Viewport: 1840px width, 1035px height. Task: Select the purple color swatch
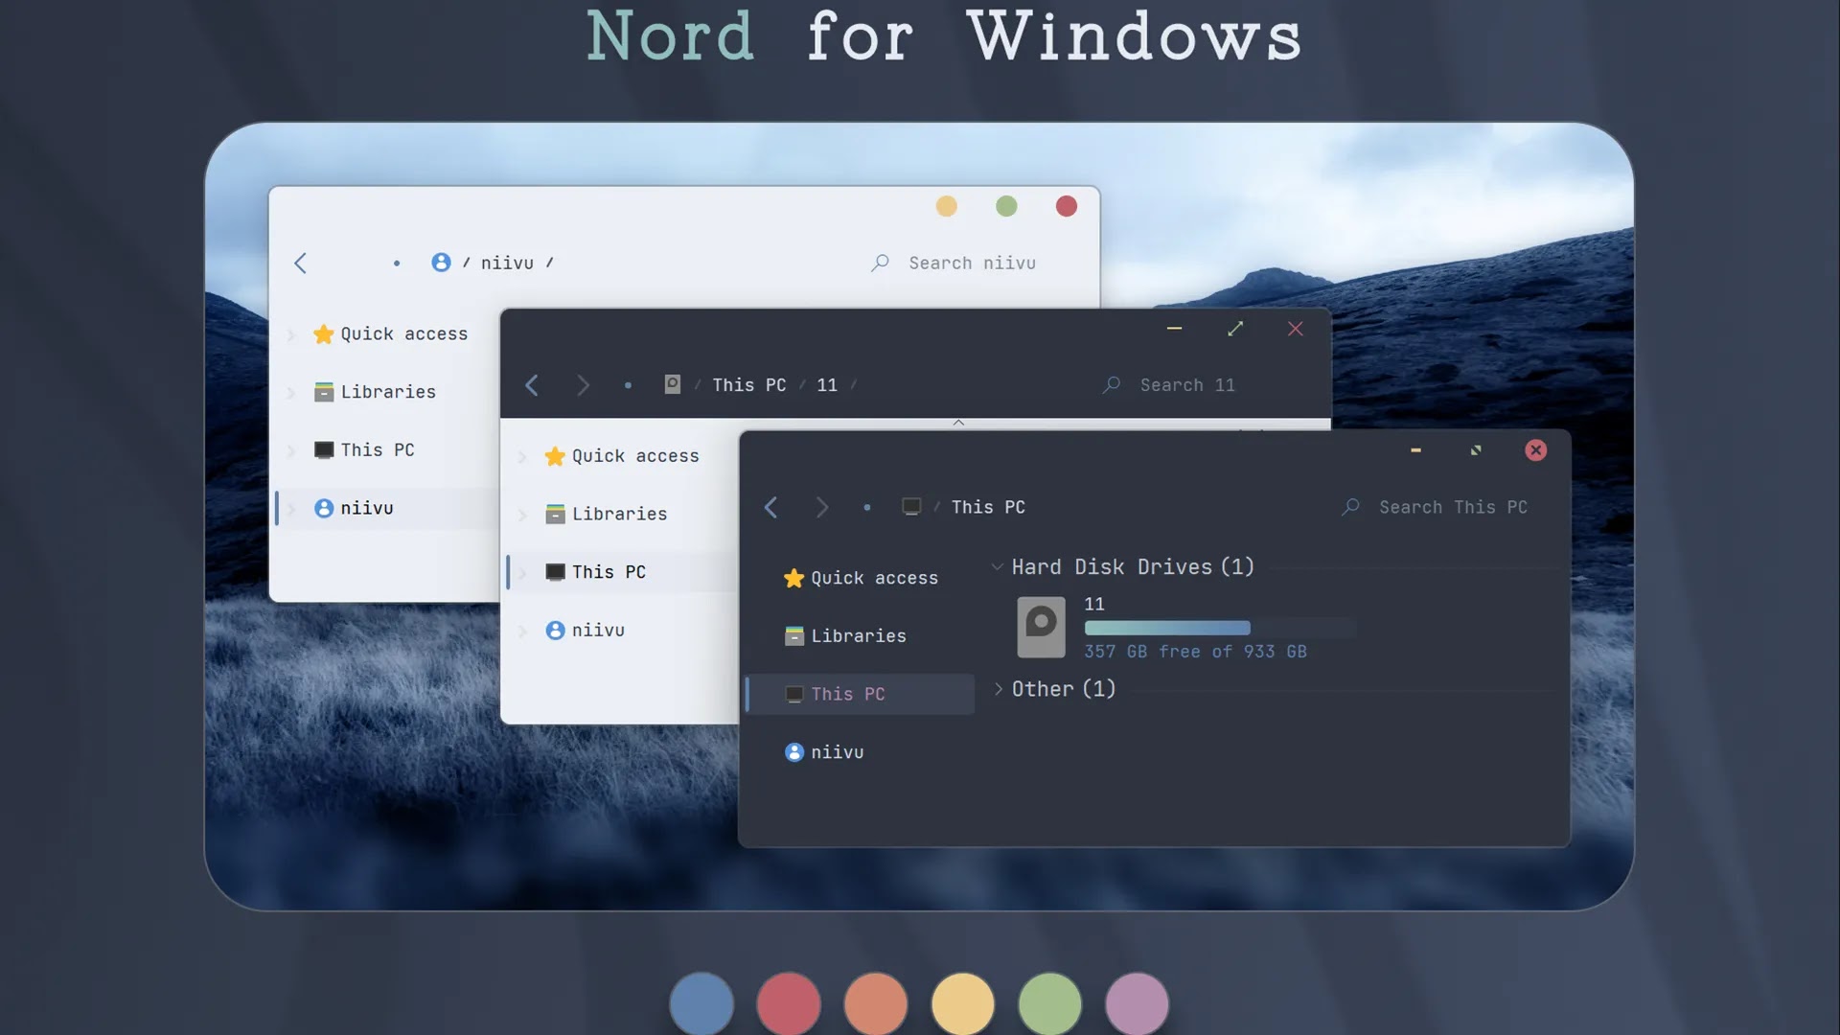1138,1003
